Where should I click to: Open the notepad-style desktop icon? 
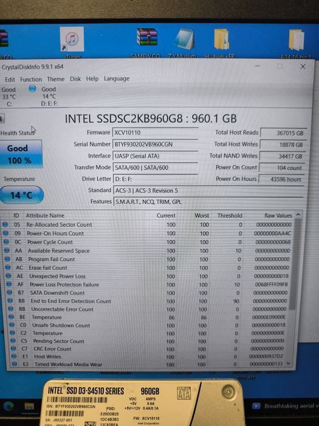tap(185, 39)
